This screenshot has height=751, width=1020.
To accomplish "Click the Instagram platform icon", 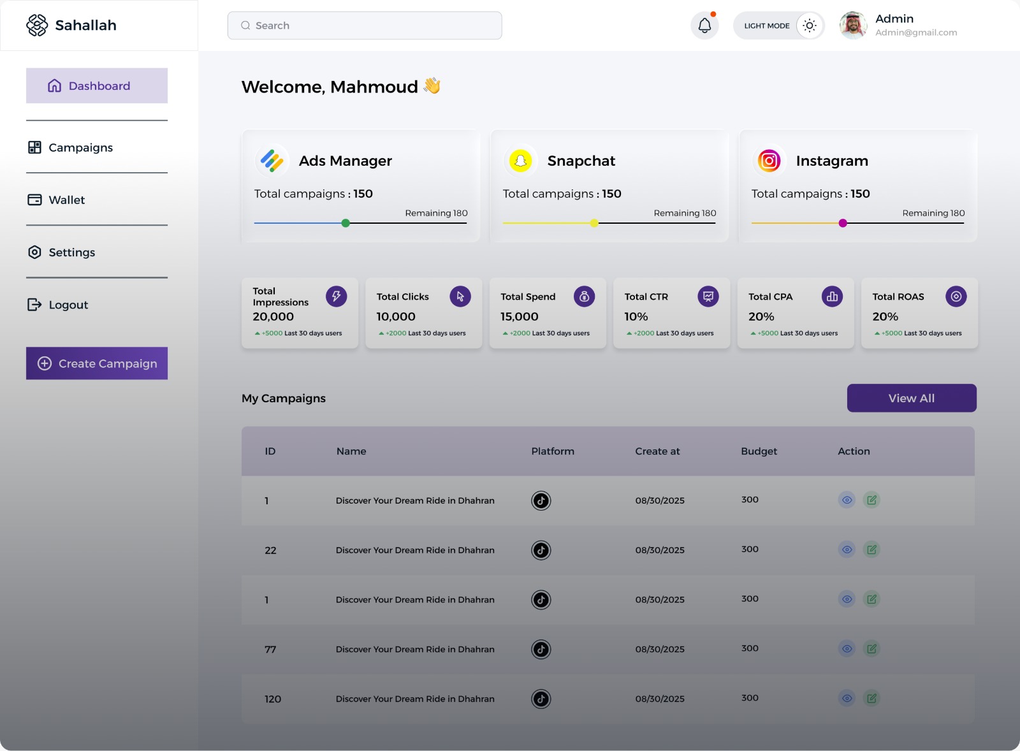I will [x=769, y=161].
